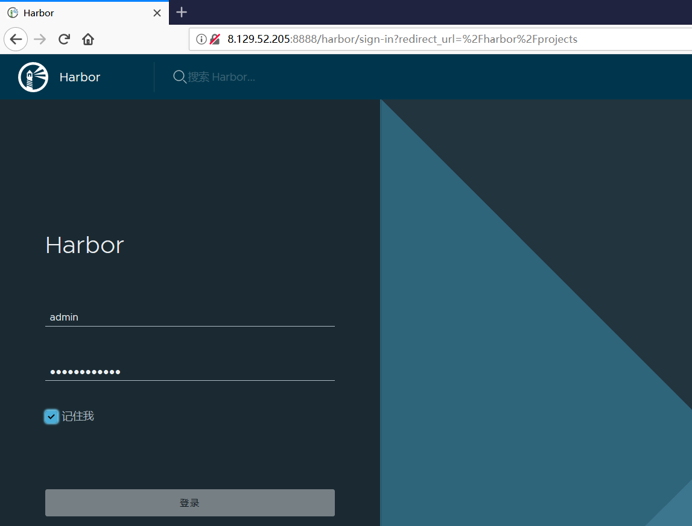Image resolution: width=692 pixels, height=526 pixels.
Task: Select the browser address bar URL
Action: [402, 40]
